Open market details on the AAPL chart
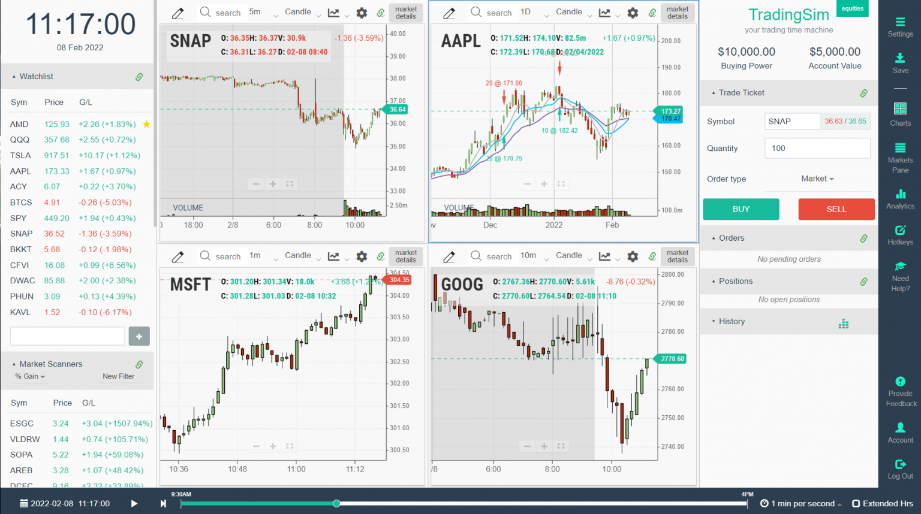This screenshot has width=921, height=514. tap(678, 12)
